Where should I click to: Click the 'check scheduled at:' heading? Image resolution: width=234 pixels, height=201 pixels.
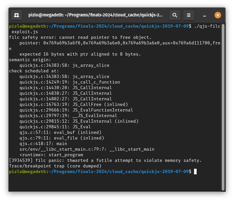34,71
